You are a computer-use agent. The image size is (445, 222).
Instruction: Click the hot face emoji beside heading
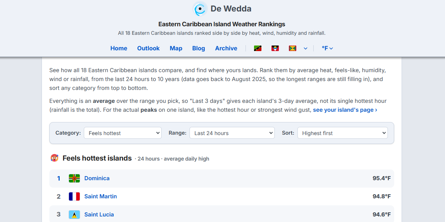[x=55, y=158]
